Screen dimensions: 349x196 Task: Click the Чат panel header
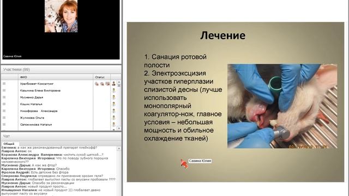[61, 136]
